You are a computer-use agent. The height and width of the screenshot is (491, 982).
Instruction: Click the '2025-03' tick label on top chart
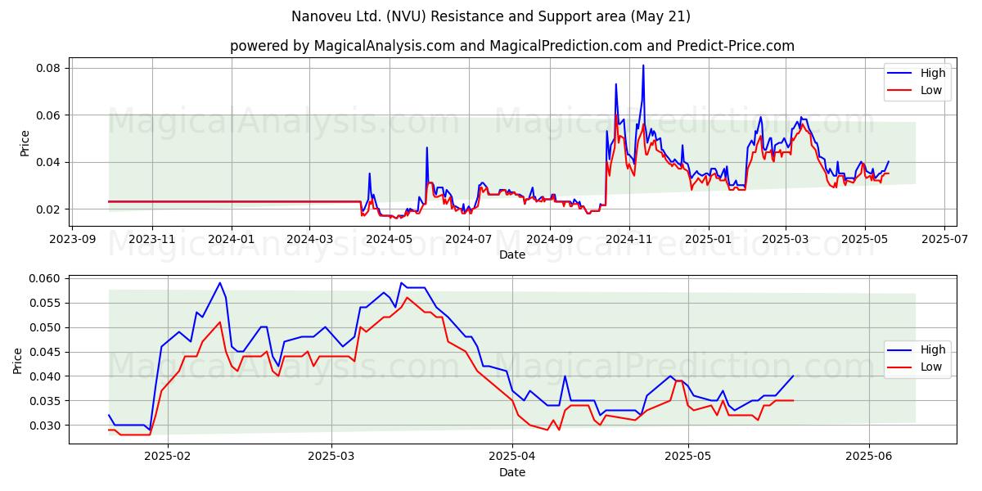786,240
